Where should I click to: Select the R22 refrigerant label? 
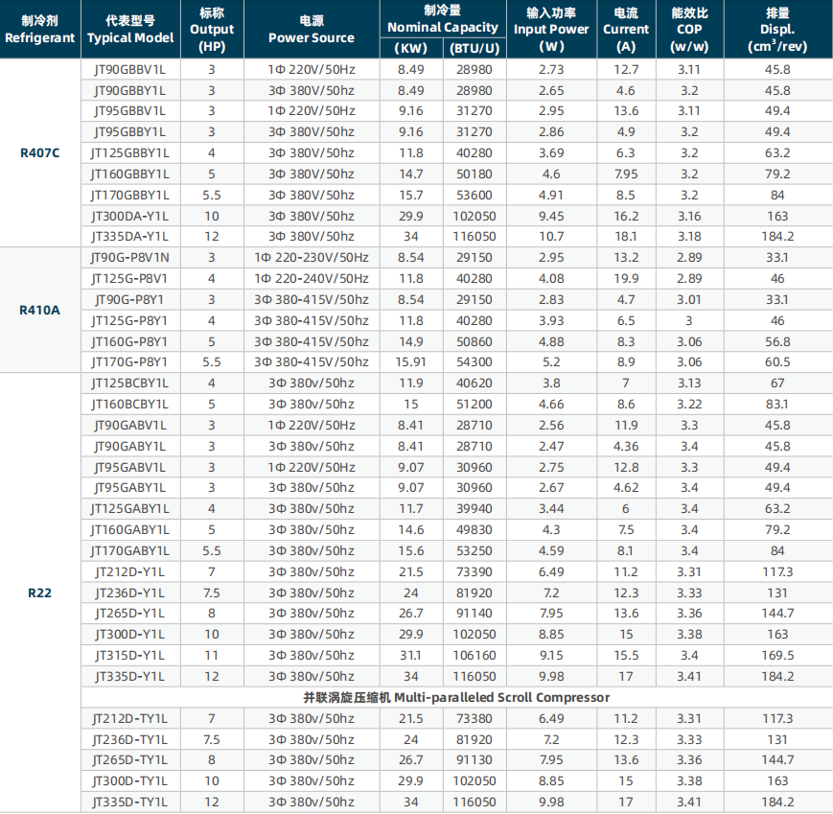pos(40,593)
